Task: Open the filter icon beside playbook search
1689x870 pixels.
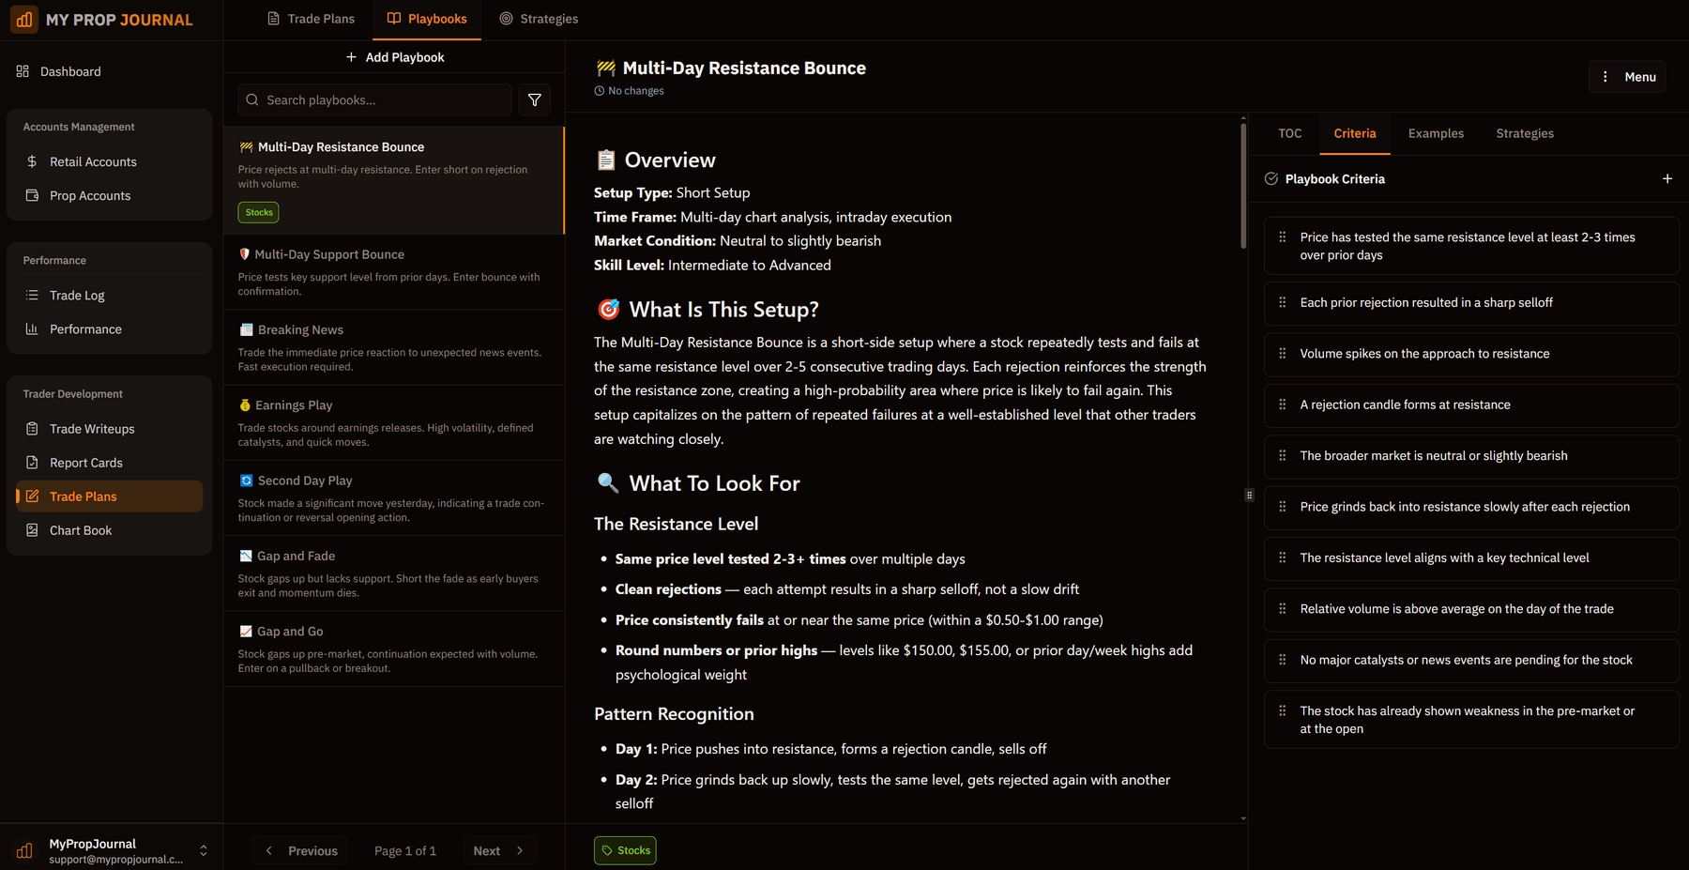Action: [535, 99]
